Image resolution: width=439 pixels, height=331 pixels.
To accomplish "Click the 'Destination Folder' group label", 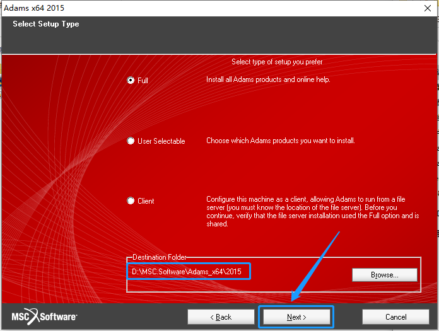I will [160, 257].
